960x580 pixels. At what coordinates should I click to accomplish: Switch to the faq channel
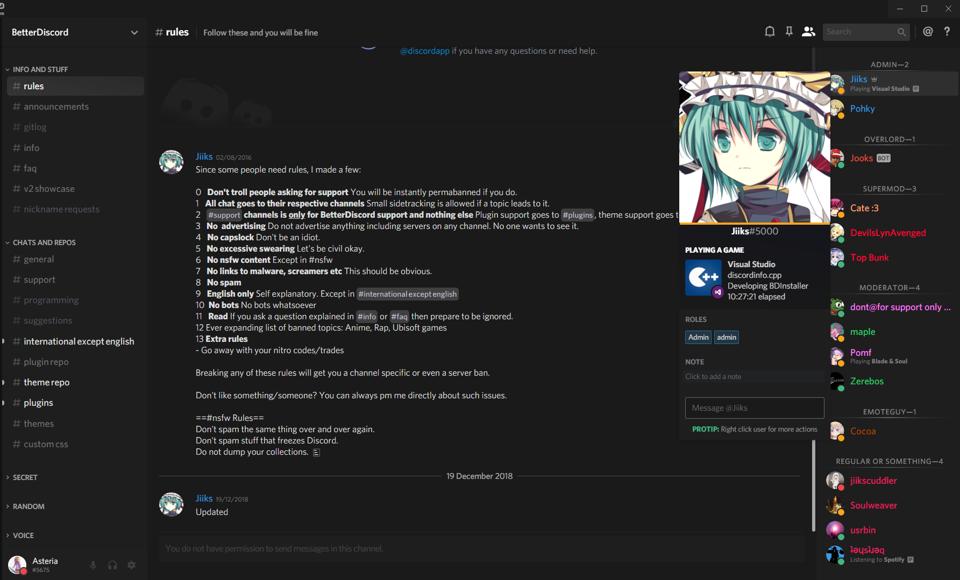click(75, 168)
